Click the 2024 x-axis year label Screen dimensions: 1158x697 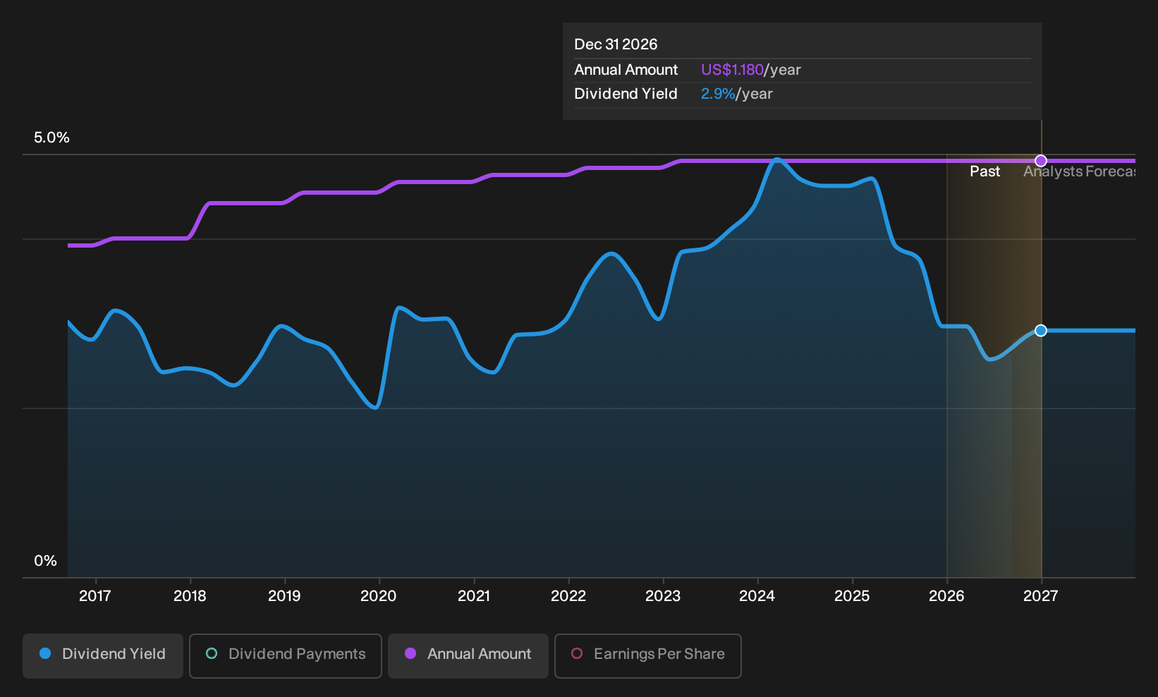(x=757, y=596)
